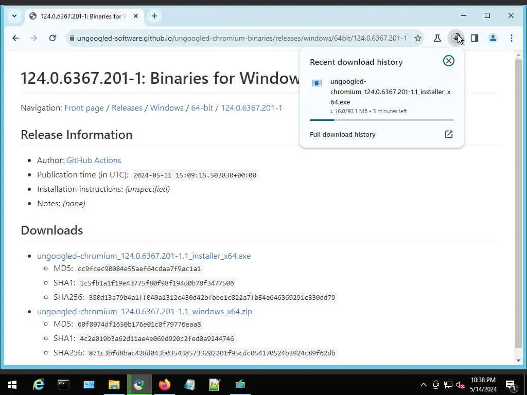Screen dimensions: 527x395
Task: Click the zip SHA1 hash value
Action: pos(157,339)
